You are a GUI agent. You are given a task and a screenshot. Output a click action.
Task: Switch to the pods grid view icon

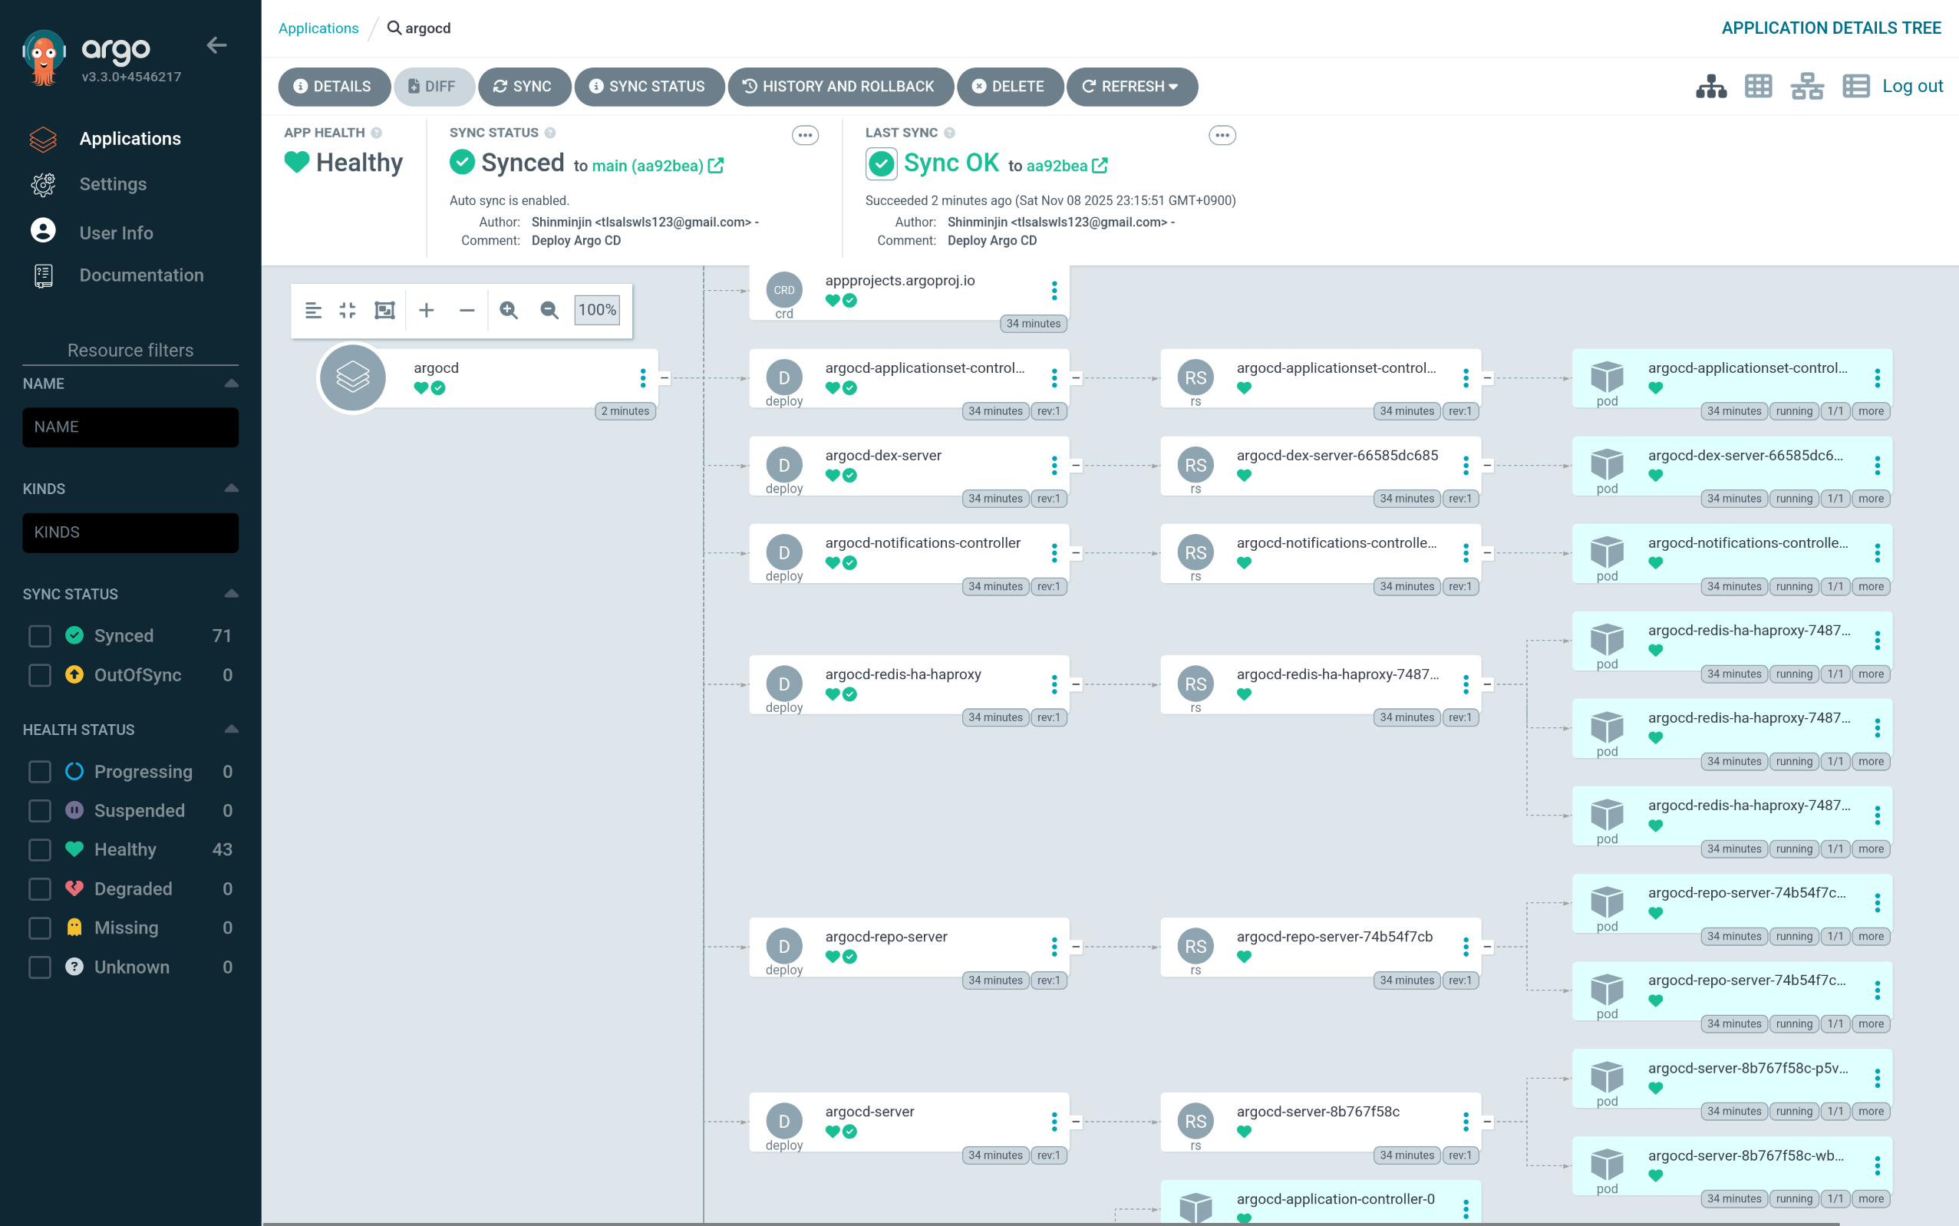click(1758, 86)
